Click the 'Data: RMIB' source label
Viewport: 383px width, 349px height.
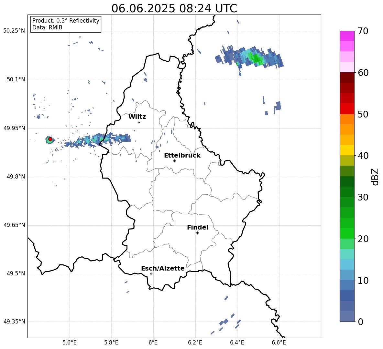(x=47, y=27)
